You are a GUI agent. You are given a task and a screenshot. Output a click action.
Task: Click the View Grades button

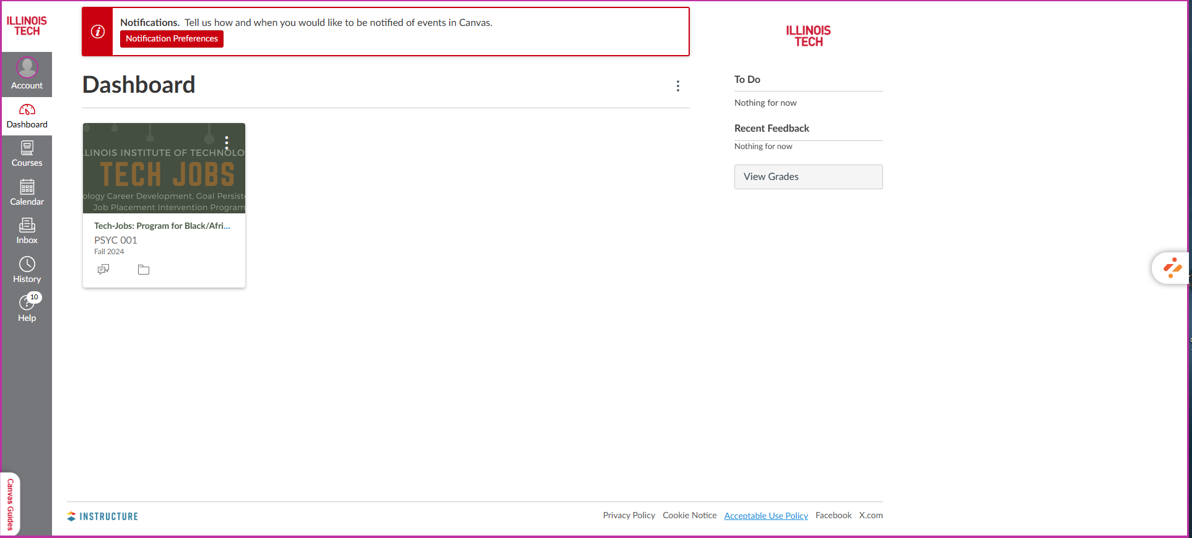point(808,177)
